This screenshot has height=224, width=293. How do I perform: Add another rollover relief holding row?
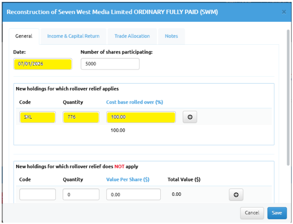click(190, 118)
